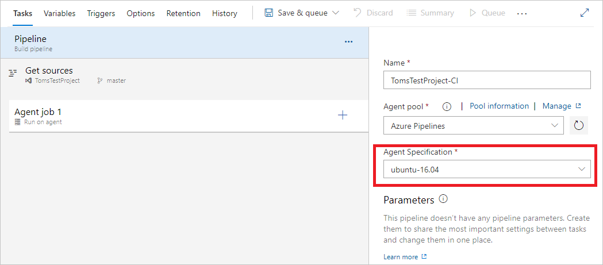The width and height of the screenshot is (603, 265).
Task: Click the Parameters info icon
Action: [x=443, y=199]
